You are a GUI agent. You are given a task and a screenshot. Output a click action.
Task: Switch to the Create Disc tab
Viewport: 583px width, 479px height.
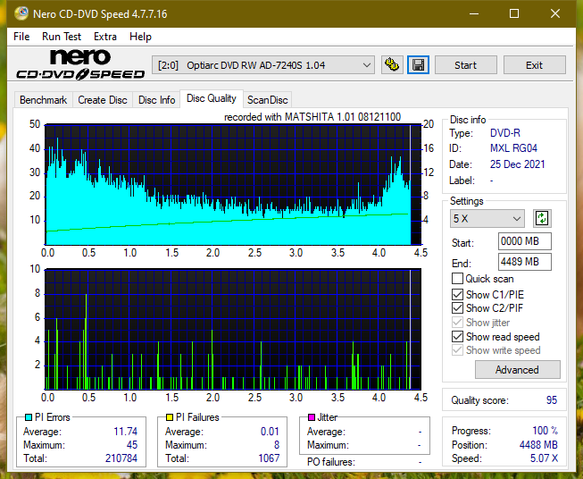(x=103, y=100)
